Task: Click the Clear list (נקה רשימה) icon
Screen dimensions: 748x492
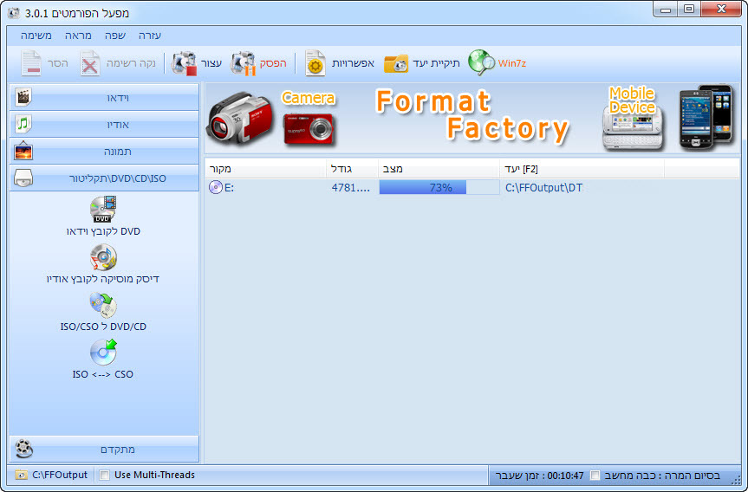Action: (x=89, y=63)
